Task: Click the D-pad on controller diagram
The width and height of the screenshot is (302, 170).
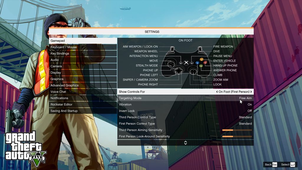Action: [179, 71]
